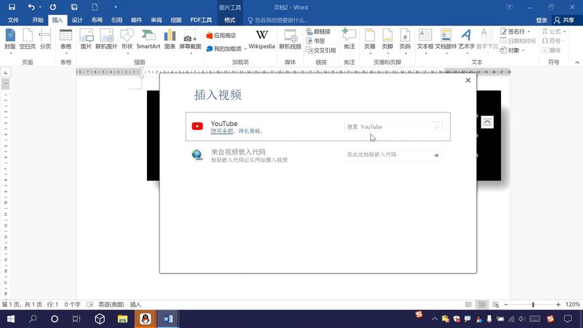Open the undo history dropdown arrow
Viewport: 583px width, 328px height.
(x=40, y=7)
